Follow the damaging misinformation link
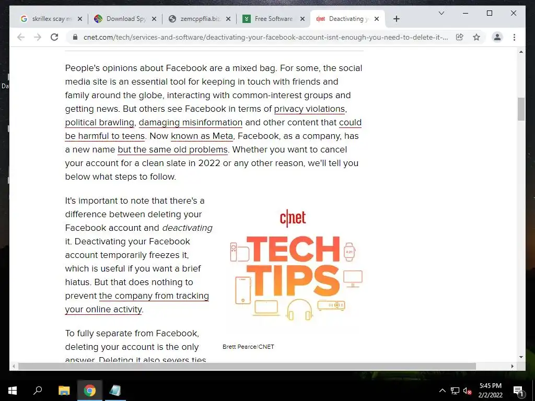Viewport: 535px width, 401px height. coord(190,122)
